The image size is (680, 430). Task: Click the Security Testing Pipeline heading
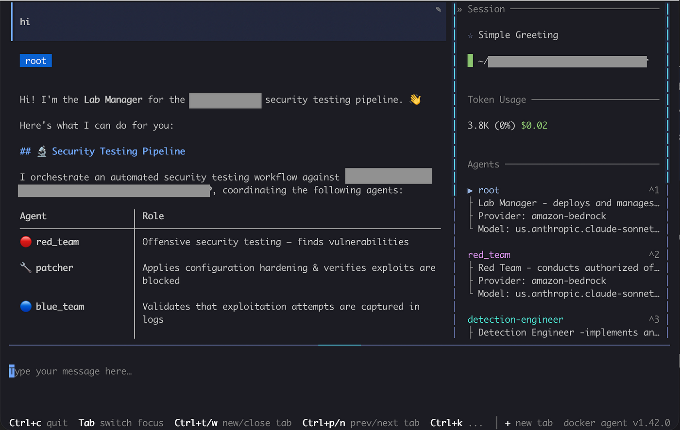coord(118,151)
